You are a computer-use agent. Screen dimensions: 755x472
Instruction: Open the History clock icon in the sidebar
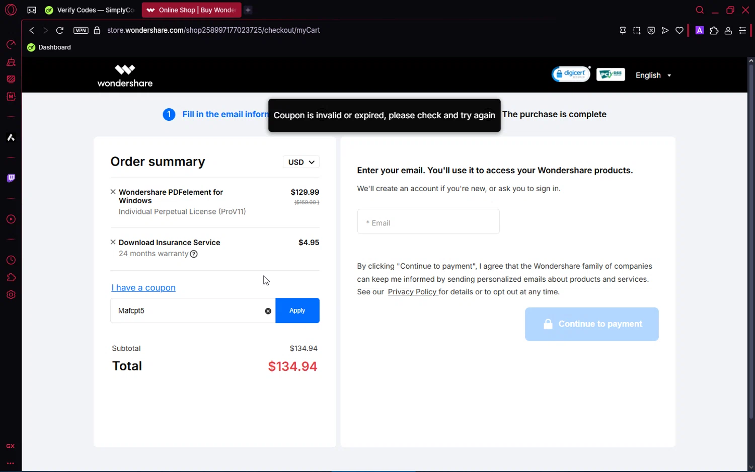11,260
